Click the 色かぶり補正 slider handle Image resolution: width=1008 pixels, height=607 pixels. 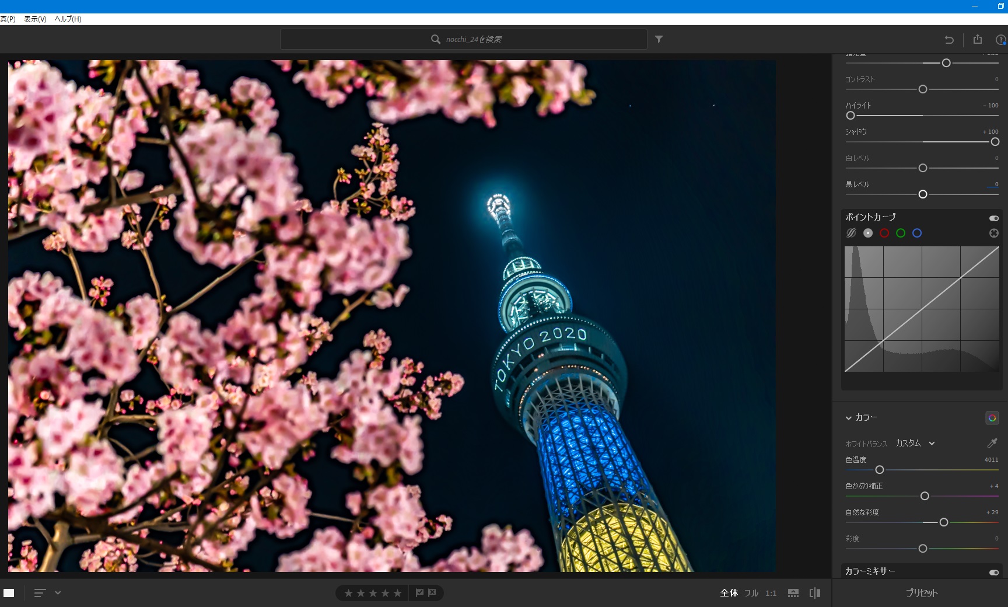tap(925, 496)
